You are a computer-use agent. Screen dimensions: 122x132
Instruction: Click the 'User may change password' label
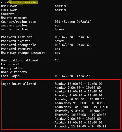click(23, 53)
